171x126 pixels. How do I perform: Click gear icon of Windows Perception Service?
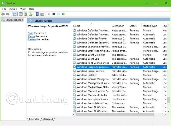tap(75, 99)
